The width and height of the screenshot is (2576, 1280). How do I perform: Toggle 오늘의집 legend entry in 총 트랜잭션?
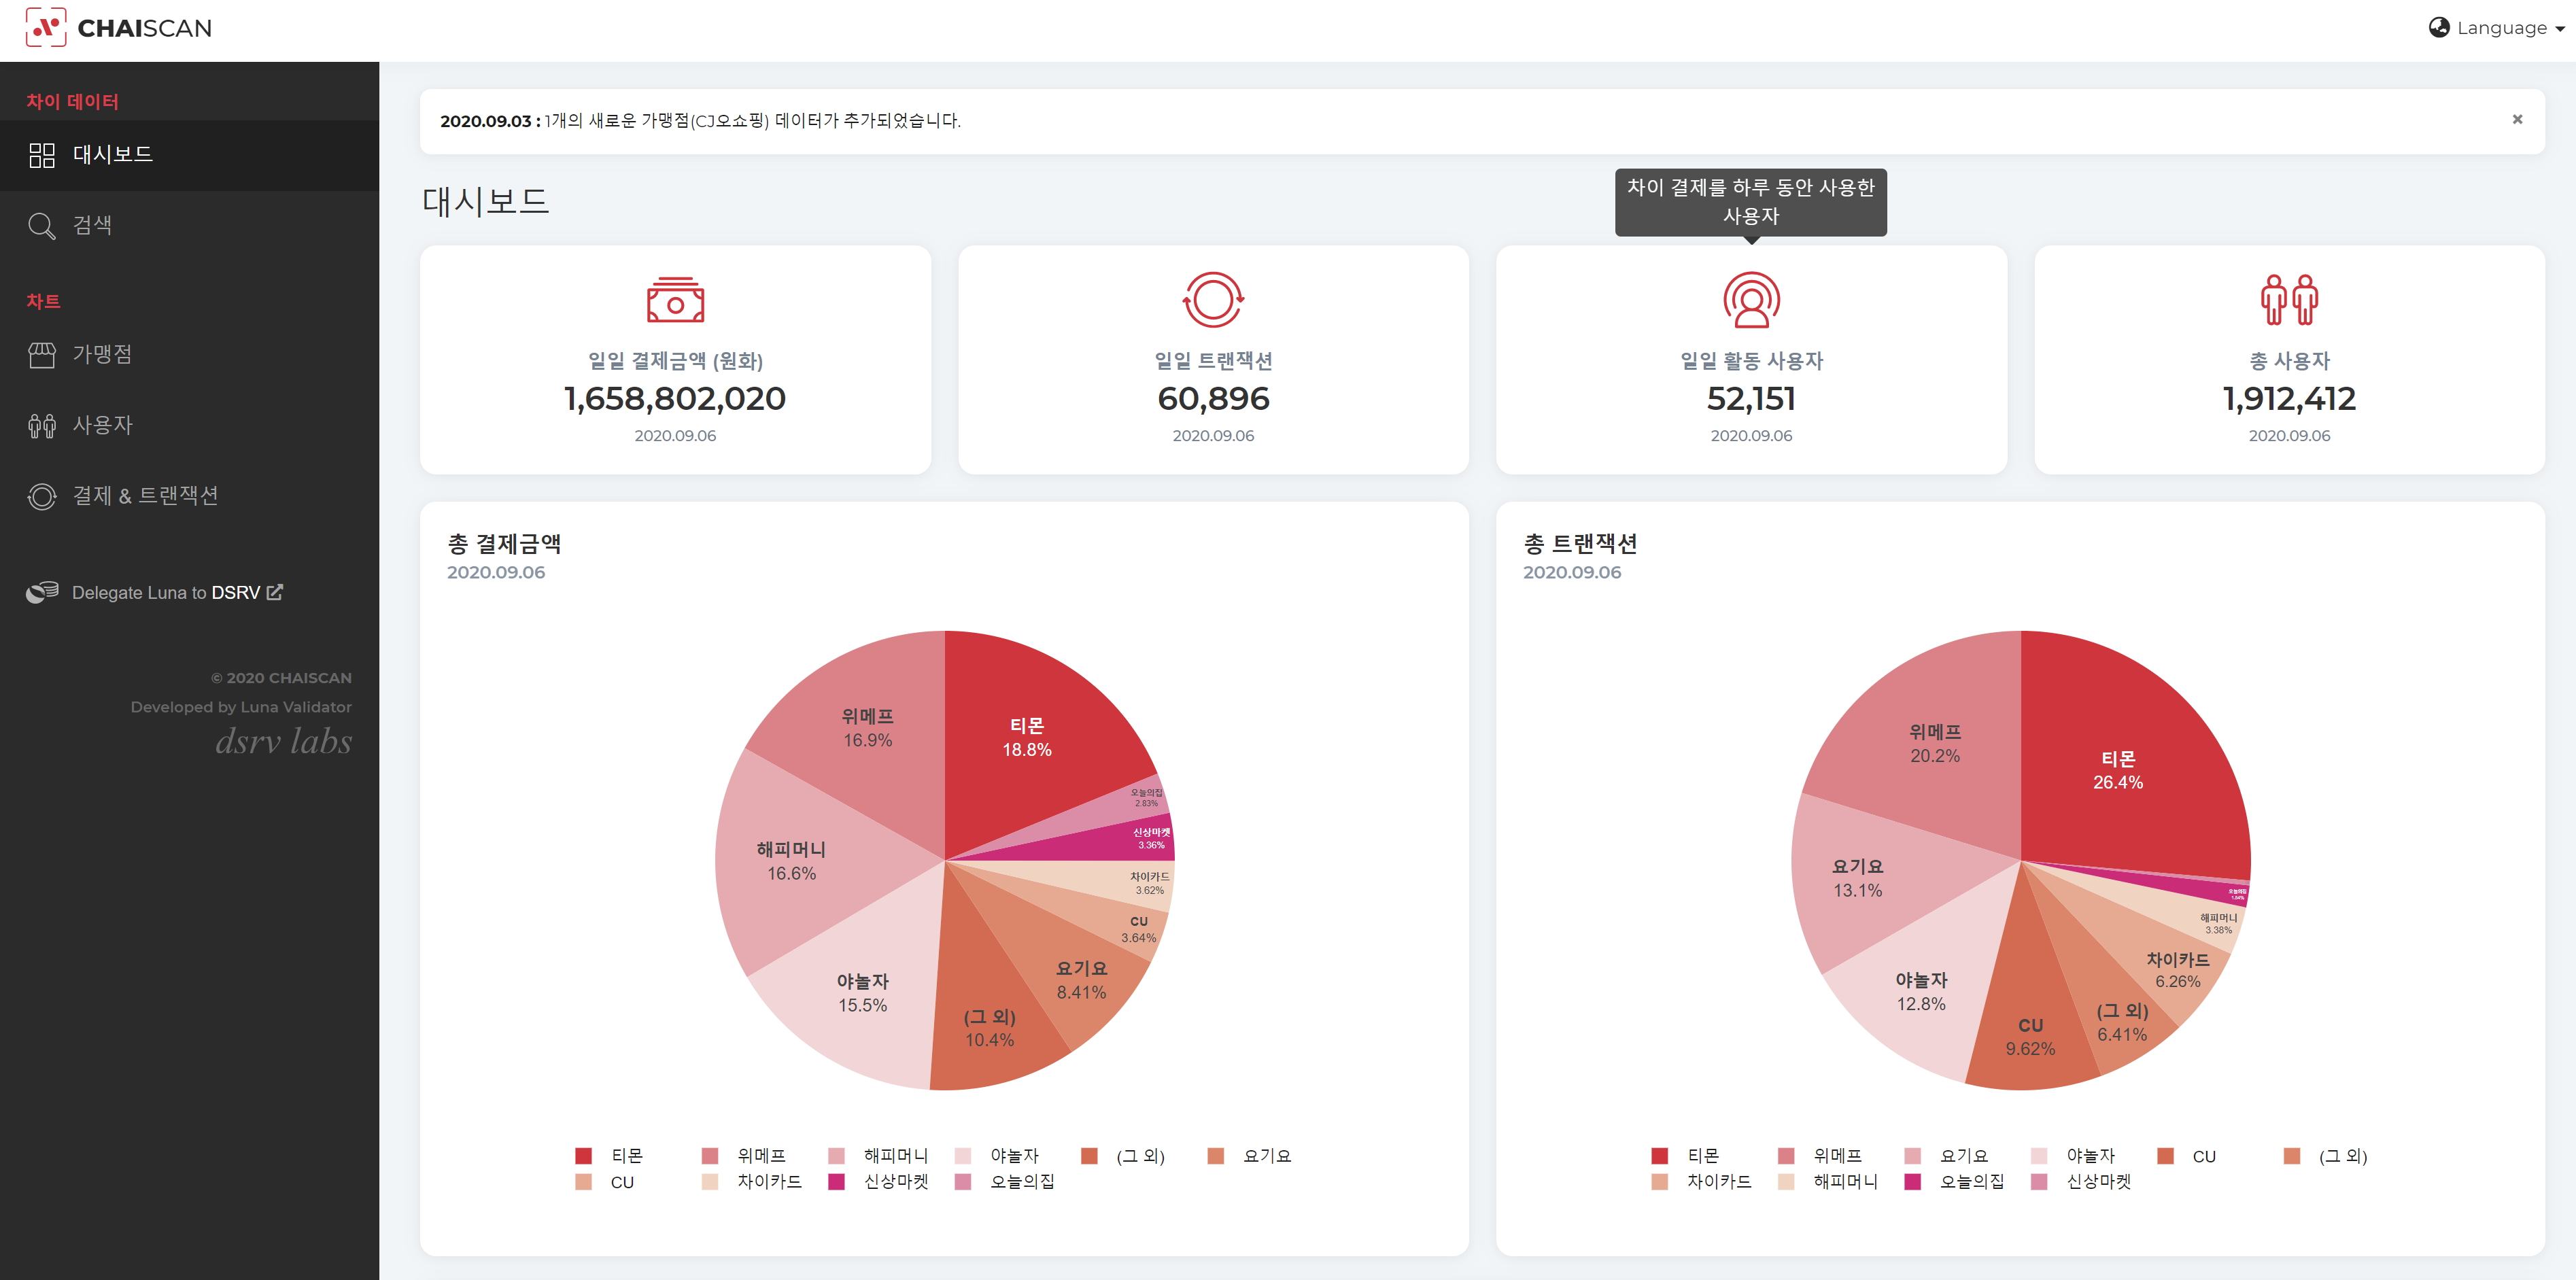tap(1954, 1182)
